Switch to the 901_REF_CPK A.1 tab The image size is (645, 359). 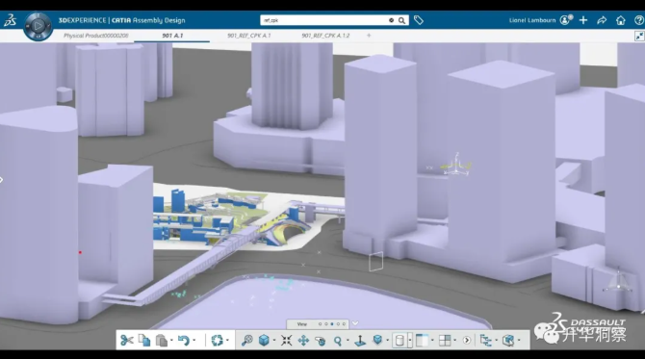coord(249,36)
